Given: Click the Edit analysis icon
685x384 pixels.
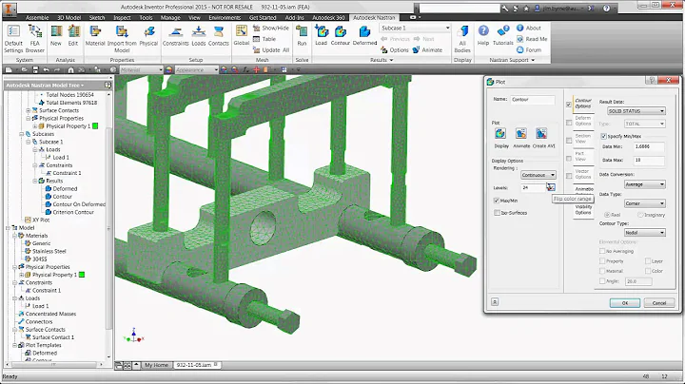Looking at the screenshot, I should [73, 36].
